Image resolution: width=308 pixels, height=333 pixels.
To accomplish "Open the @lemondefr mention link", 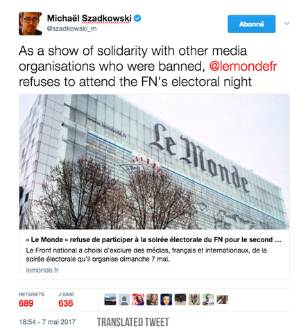I will (243, 67).
